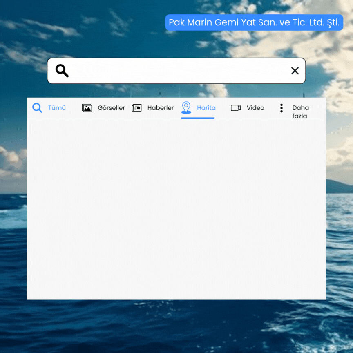Click the Pak Marin Gemi Yat company badge
353x353 pixels.
(254, 22)
